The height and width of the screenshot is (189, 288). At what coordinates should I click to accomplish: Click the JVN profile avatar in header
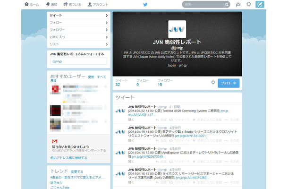pos(177,29)
